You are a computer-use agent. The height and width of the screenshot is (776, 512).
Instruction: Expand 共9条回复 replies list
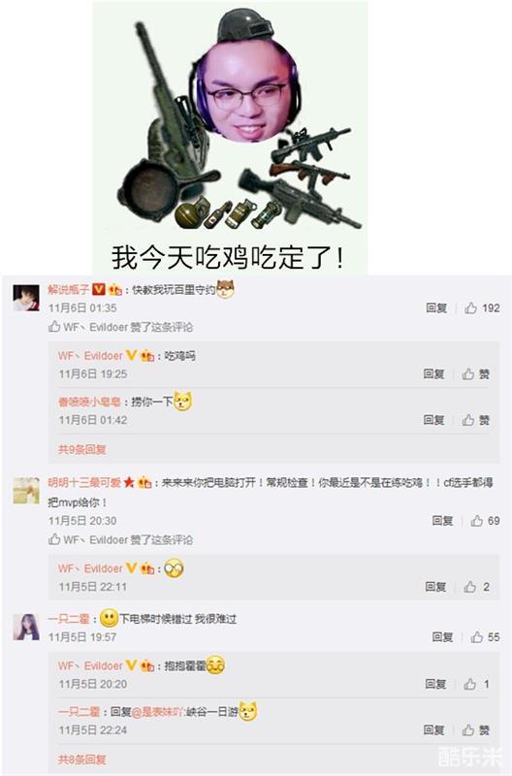82,449
